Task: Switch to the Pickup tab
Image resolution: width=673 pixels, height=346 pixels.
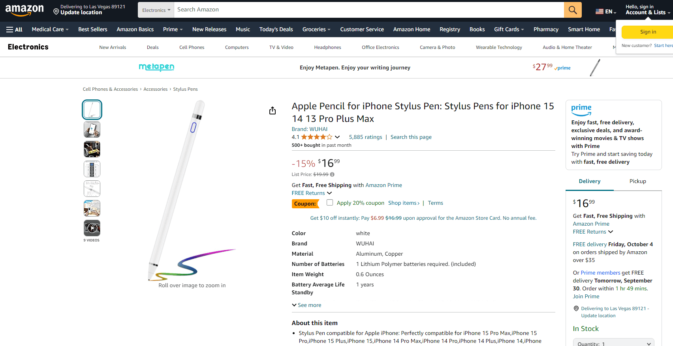Action: coord(637,181)
